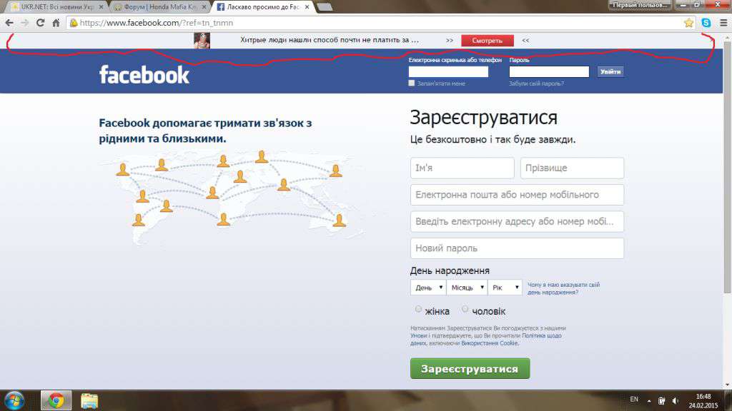
Task: Focus the login Пароль field
Action: 549,72
